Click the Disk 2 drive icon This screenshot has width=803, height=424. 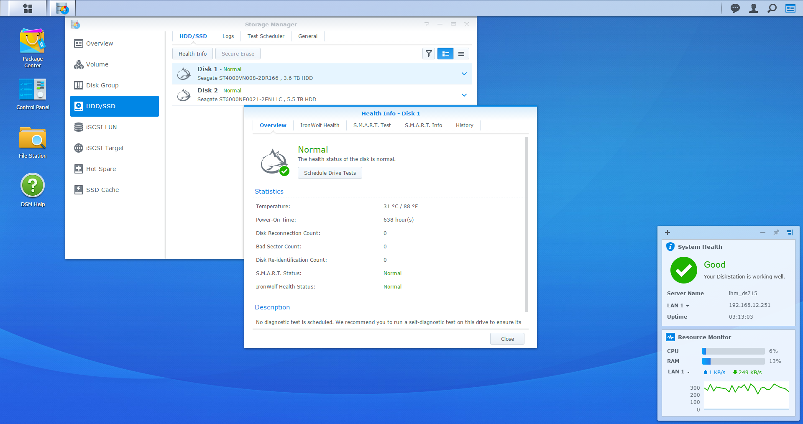[184, 95]
